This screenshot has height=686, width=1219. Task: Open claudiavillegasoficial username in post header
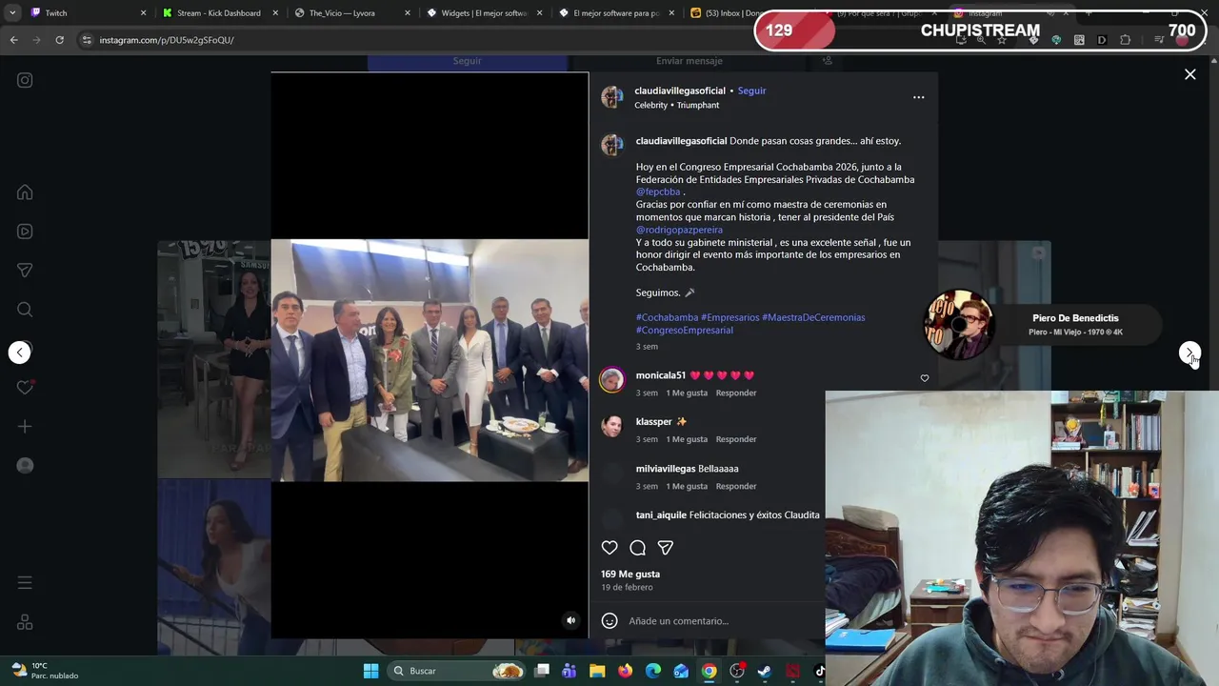point(680,91)
